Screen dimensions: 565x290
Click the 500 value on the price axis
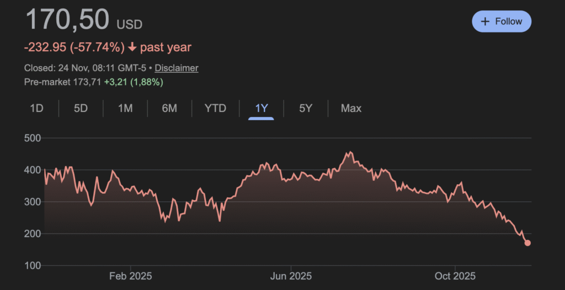(x=33, y=138)
